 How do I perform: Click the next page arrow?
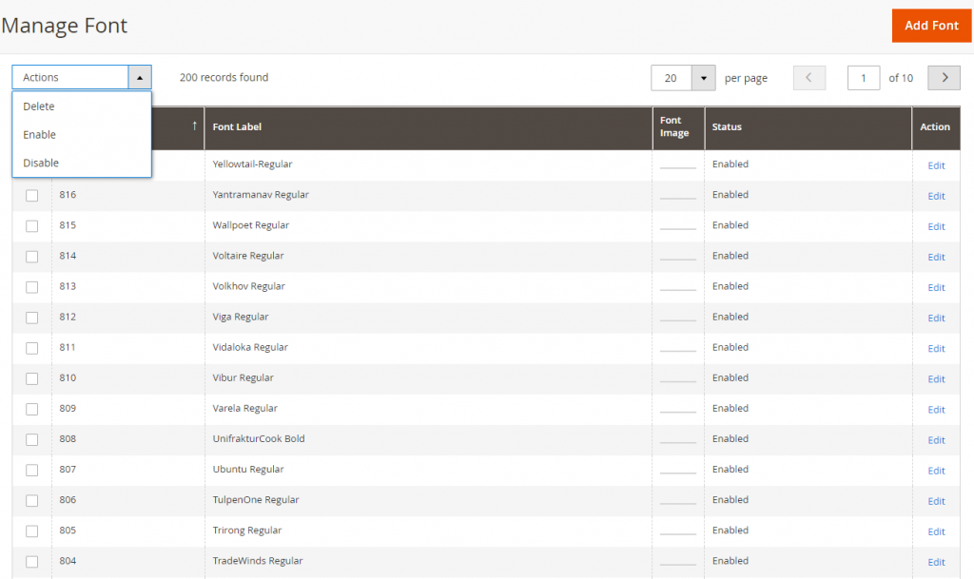tap(943, 77)
